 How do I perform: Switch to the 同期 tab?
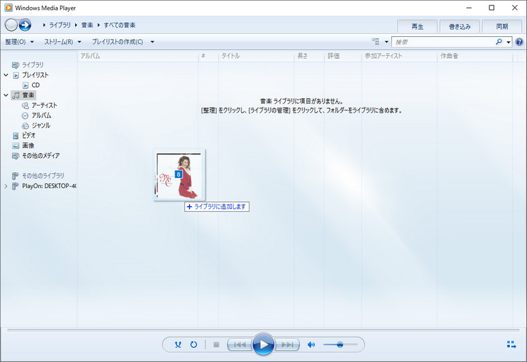tap(502, 26)
